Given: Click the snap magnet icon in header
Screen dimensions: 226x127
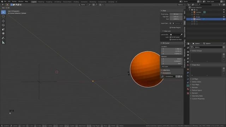Looking at the screenshot, I should tap(94, 5).
